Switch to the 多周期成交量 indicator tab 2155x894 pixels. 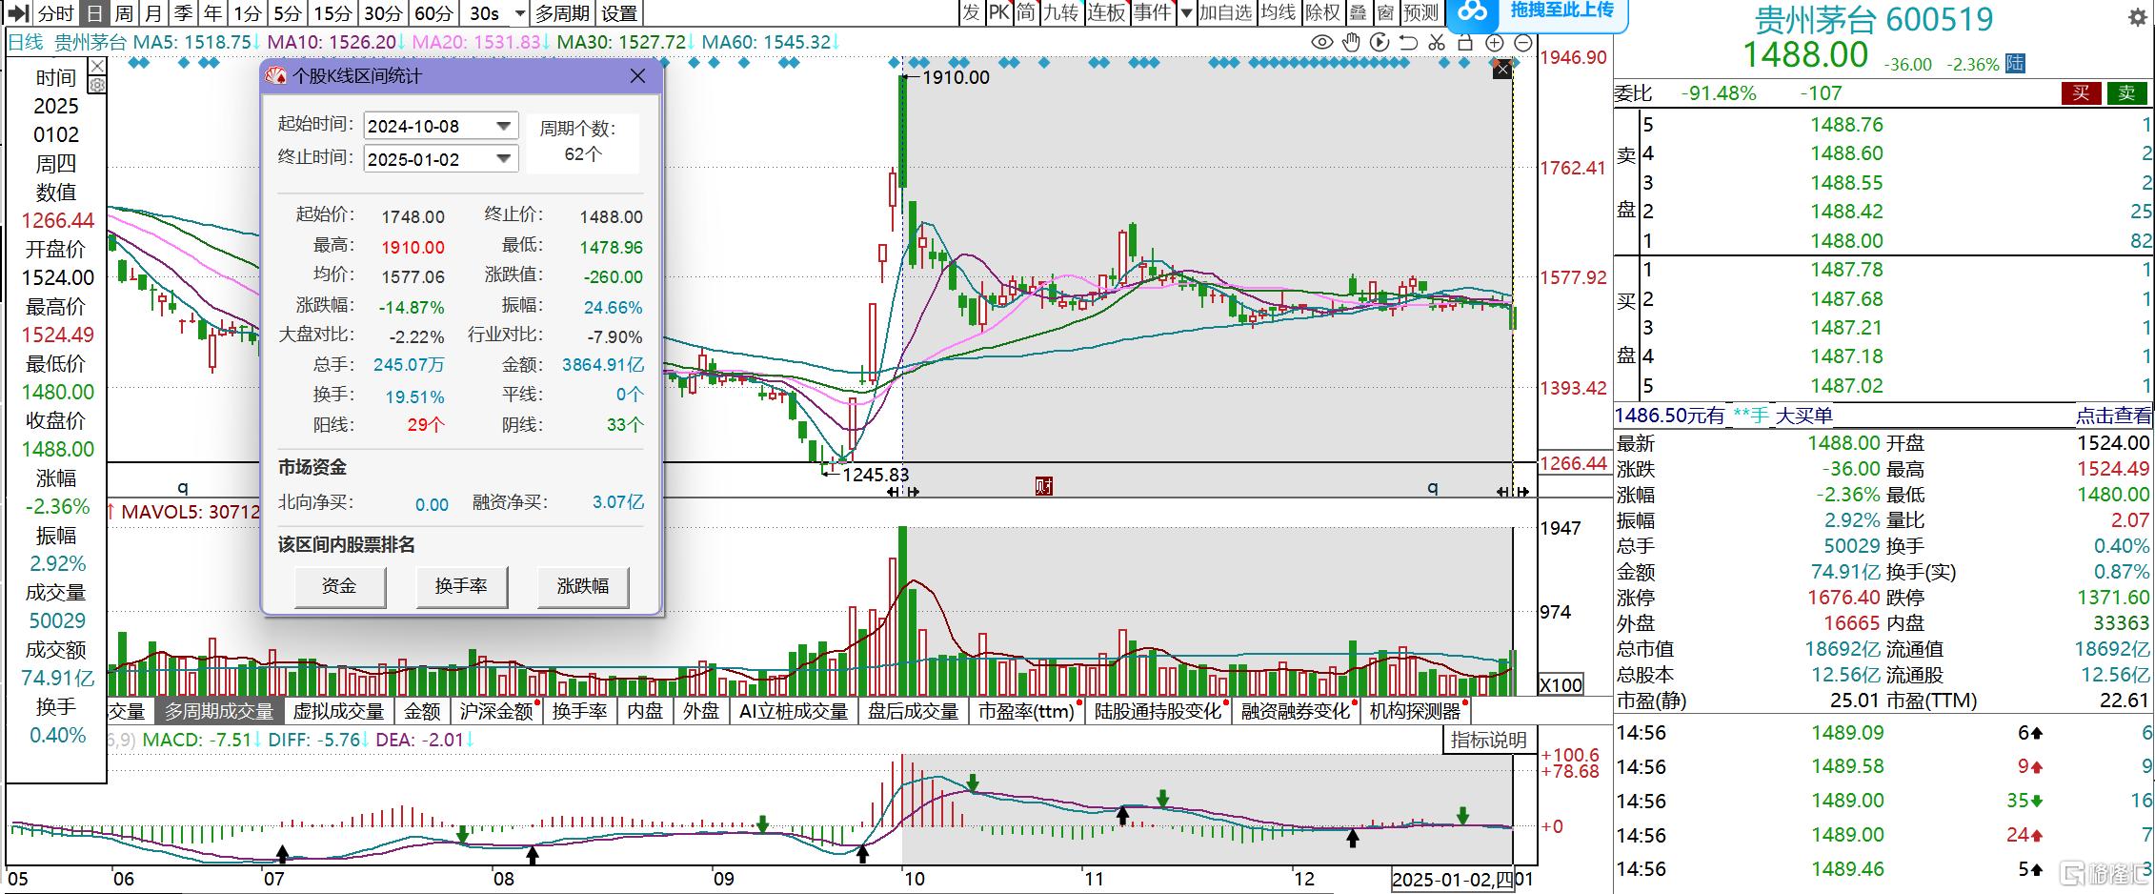point(218,711)
